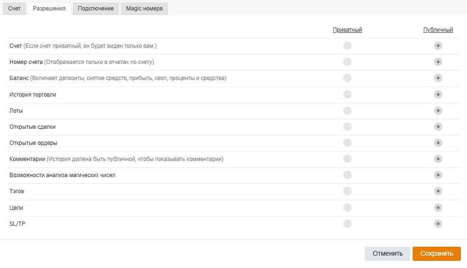Select Публичный radio for Тэгов
The height and width of the screenshot is (268, 467).
438,191
